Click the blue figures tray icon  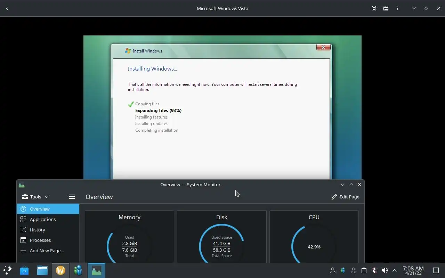343,270
